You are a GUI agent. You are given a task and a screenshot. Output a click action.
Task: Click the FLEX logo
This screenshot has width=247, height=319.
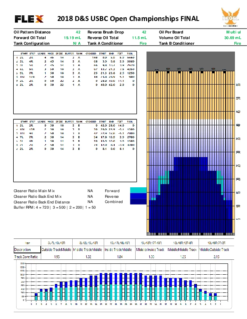pos(29,19)
